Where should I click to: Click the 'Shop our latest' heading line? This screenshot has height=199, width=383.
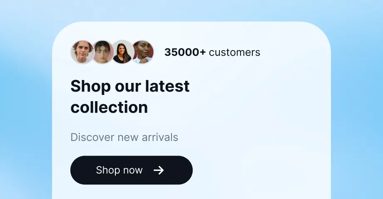coord(130,86)
